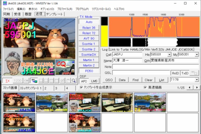201x134 pixels.
Task: Select Scottie 1 TX mode
Action: [88, 44]
